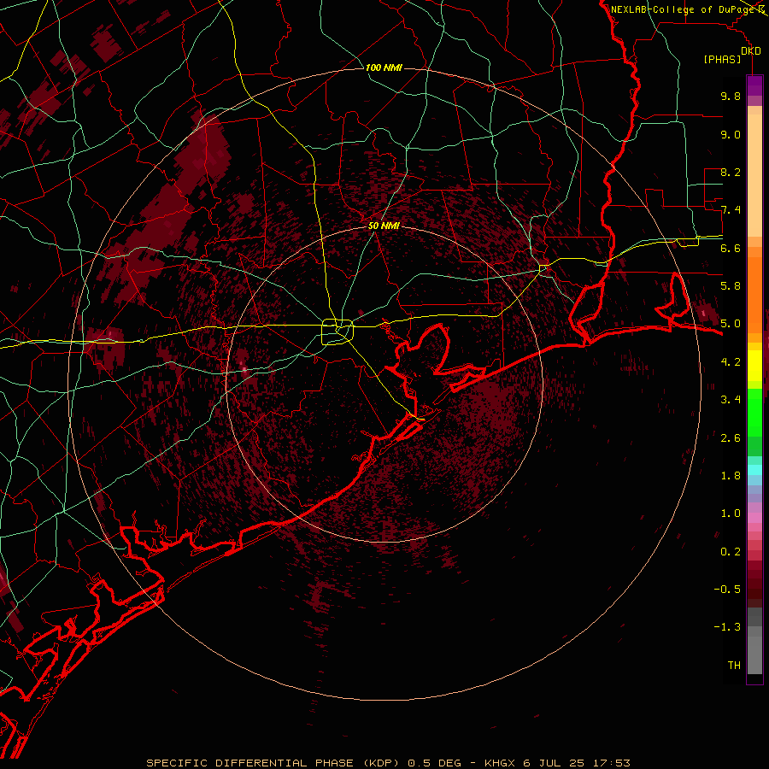Click the purple top segment of the color bar
The image size is (769, 769).
tap(754, 85)
